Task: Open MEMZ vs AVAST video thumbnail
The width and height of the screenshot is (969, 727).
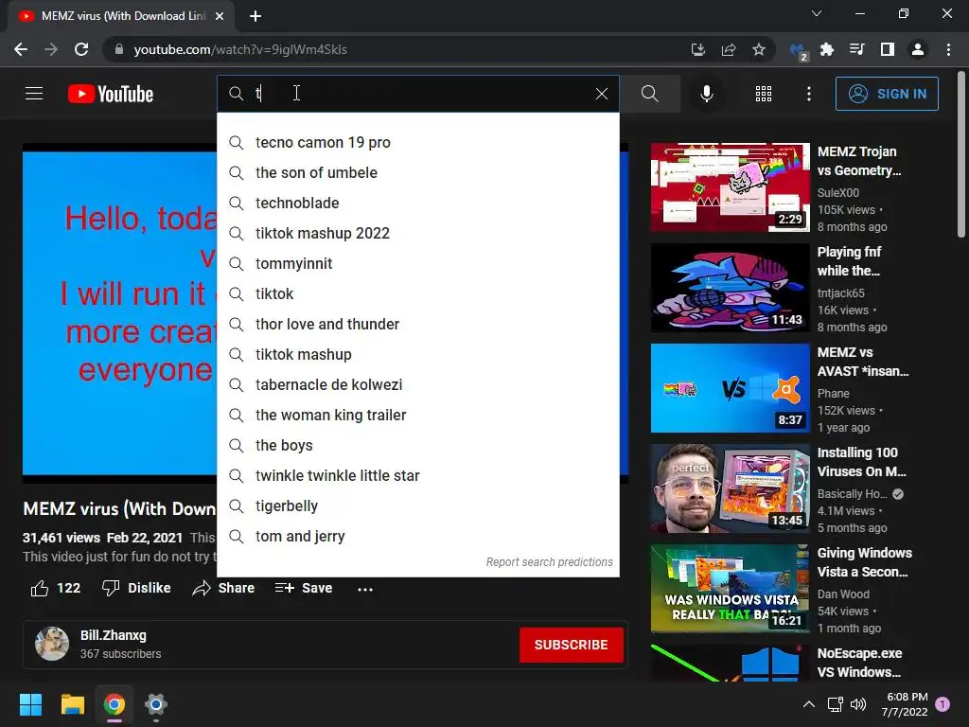Action: (730, 387)
